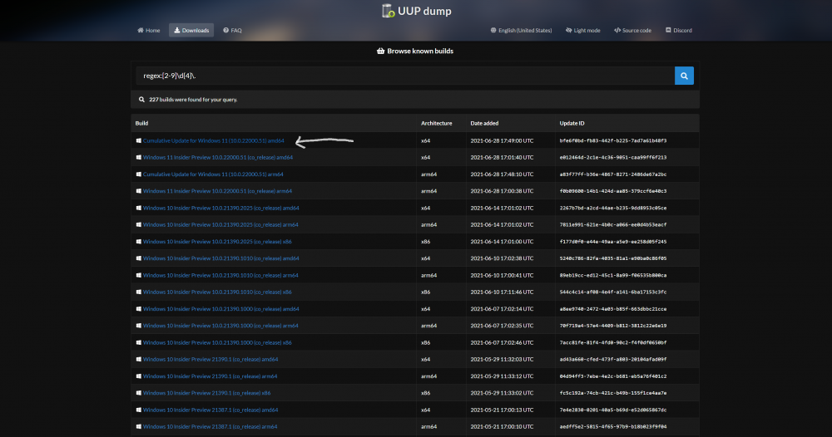This screenshot has width=832, height=437.
Task: Click Windows icon beside 21390.1 x86 build
Action: (138, 393)
